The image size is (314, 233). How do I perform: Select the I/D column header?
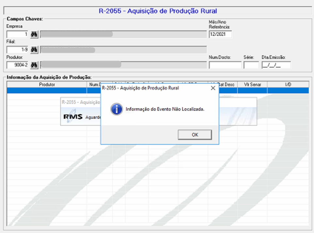tap(288, 85)
